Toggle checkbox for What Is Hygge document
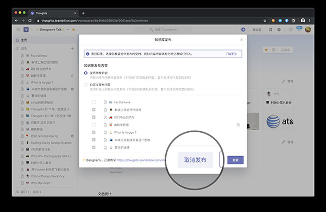This screenshot has width=326, height=212. (94, 132)
